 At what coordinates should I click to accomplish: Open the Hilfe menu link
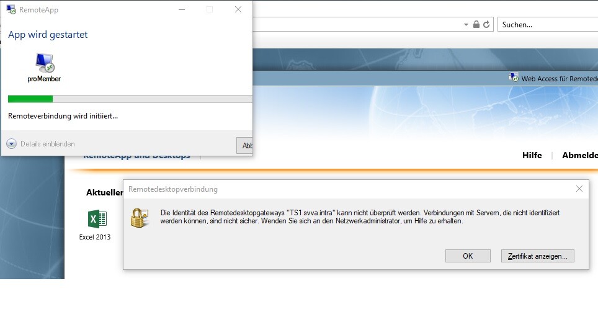point(532,155)
